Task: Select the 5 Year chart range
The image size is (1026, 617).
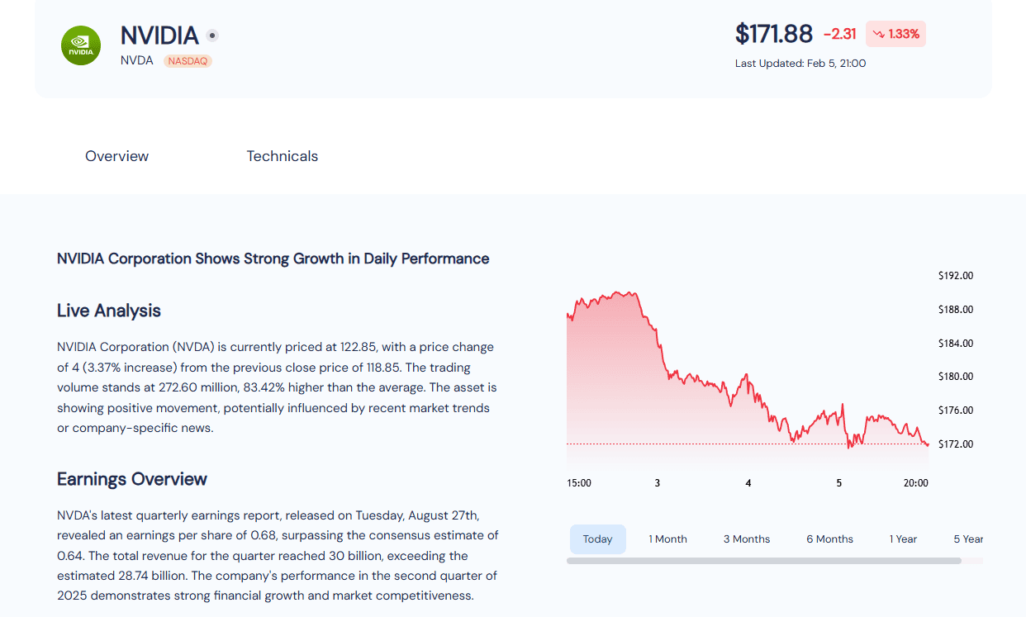Action: coord(967,539)
